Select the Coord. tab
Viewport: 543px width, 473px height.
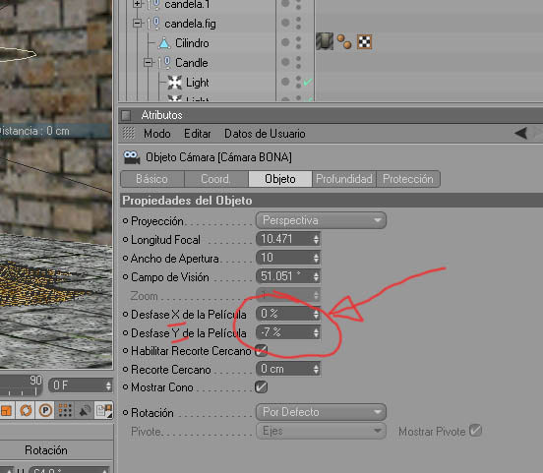point(216,179)
